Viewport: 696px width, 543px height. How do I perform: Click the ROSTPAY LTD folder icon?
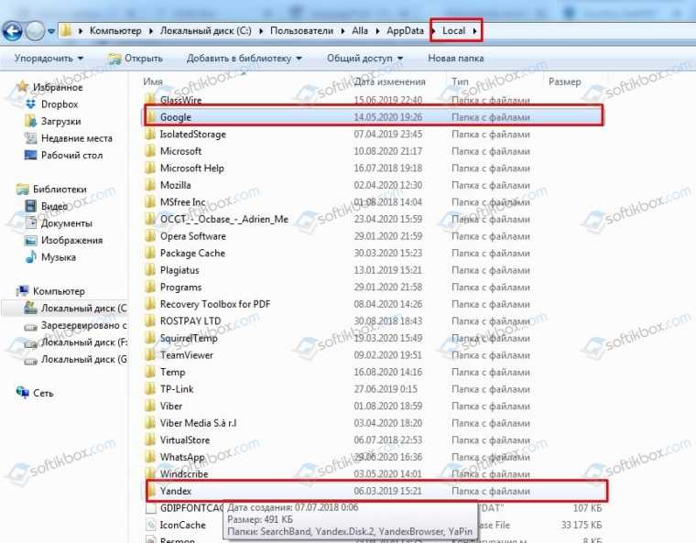point(150,321)
